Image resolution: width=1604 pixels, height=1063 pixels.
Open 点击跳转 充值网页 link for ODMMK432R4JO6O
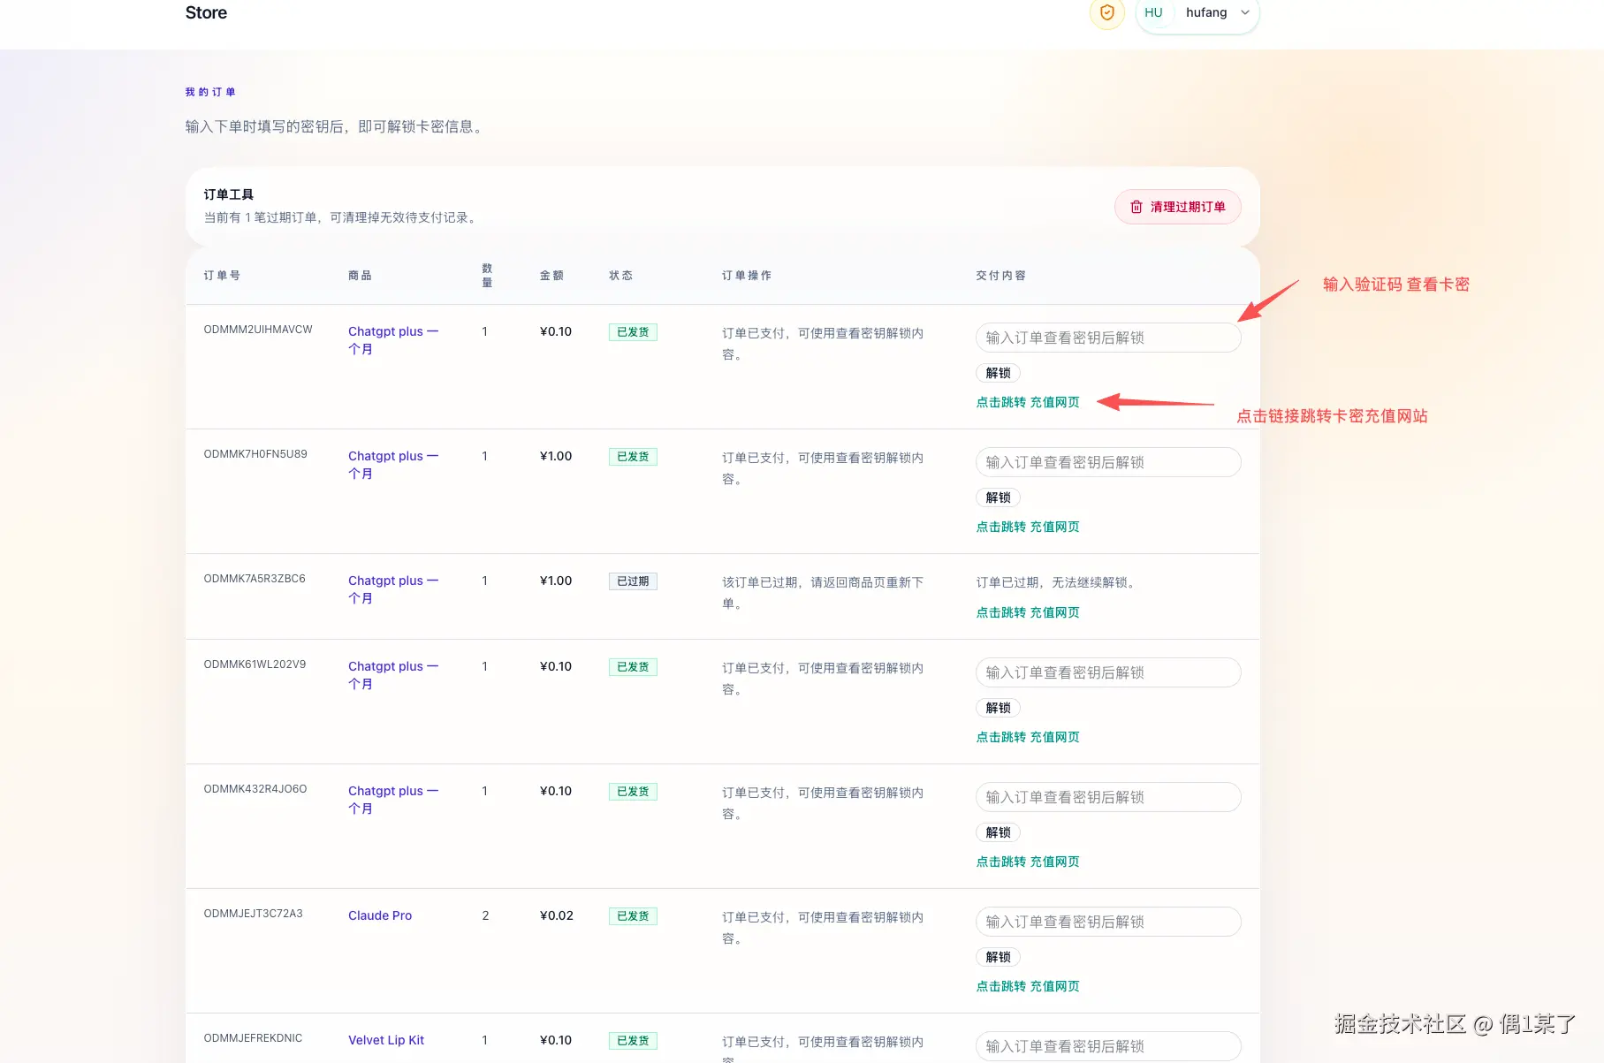point(1028,862)
